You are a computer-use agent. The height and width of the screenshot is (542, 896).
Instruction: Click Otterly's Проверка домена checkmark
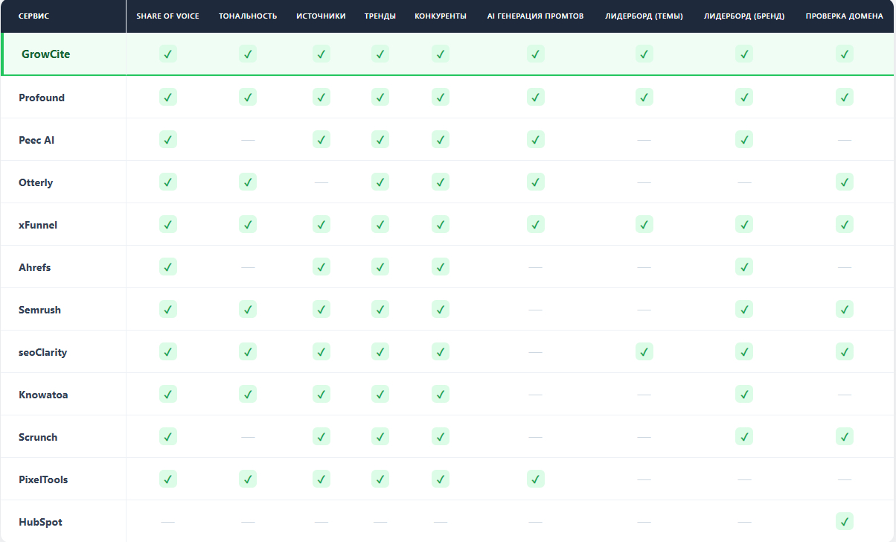[x=844, y=182]
